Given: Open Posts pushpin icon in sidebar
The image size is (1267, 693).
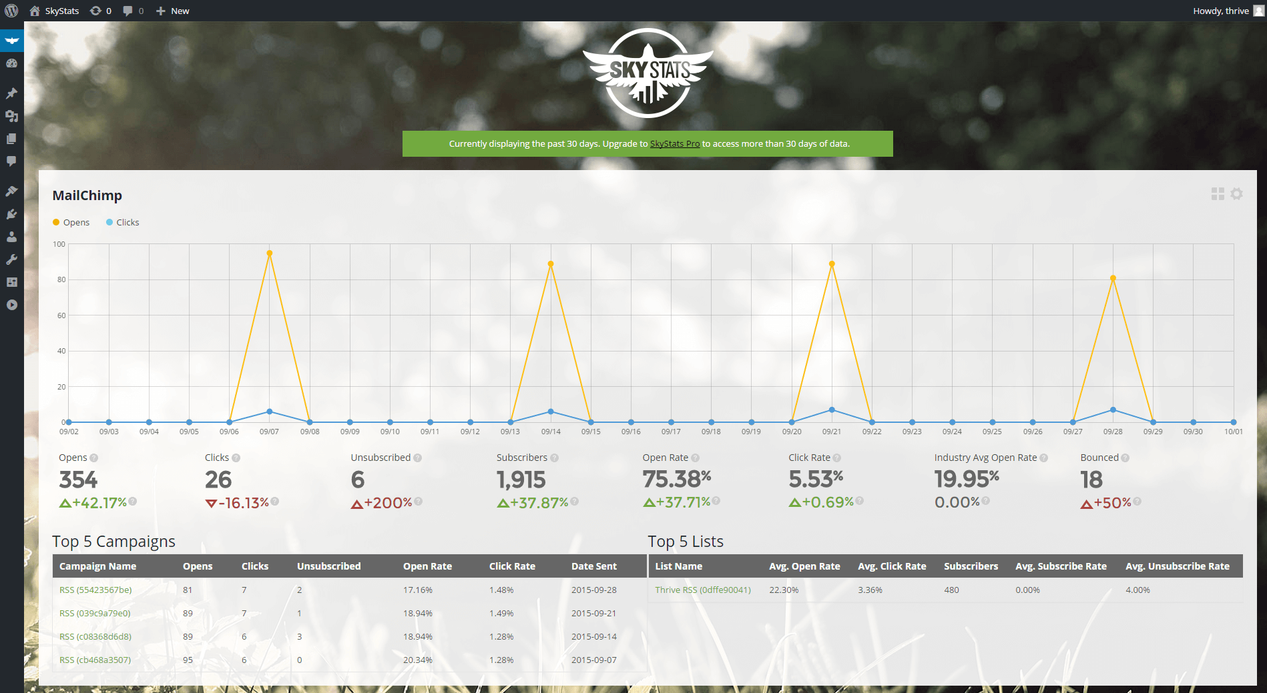Looking at the screenshot, I should 11,93.
